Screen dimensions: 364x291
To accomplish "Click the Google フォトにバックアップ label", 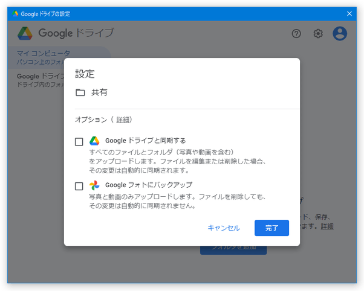I will [149, 185].
